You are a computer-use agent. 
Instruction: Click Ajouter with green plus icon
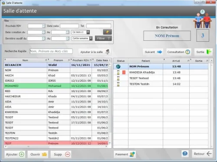(x=15, y=154)
